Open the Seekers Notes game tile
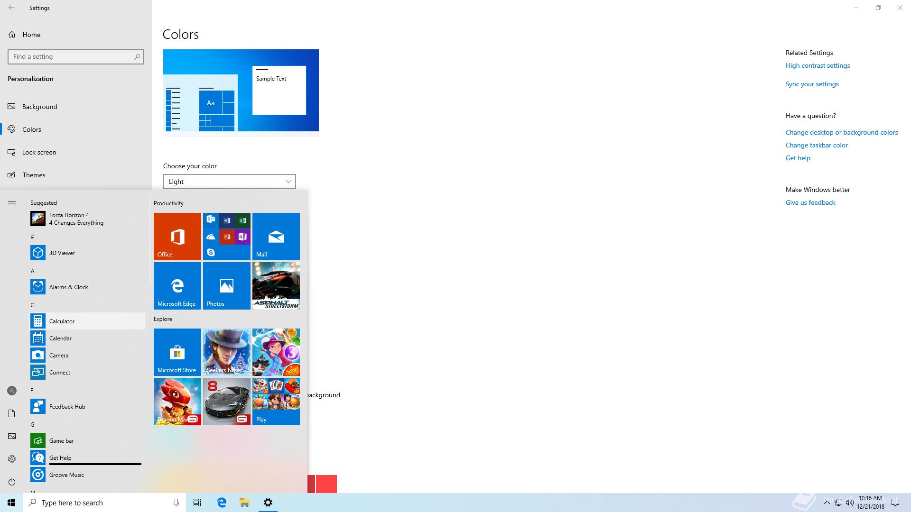Image resolution: width=911 pixels, height=512 pixels. point(227,352)
